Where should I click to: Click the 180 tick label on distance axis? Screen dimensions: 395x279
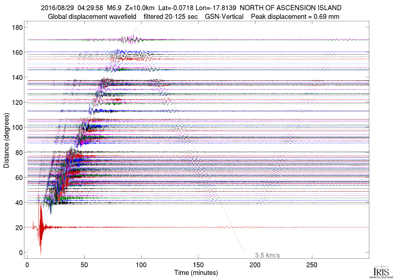(17, 28)
